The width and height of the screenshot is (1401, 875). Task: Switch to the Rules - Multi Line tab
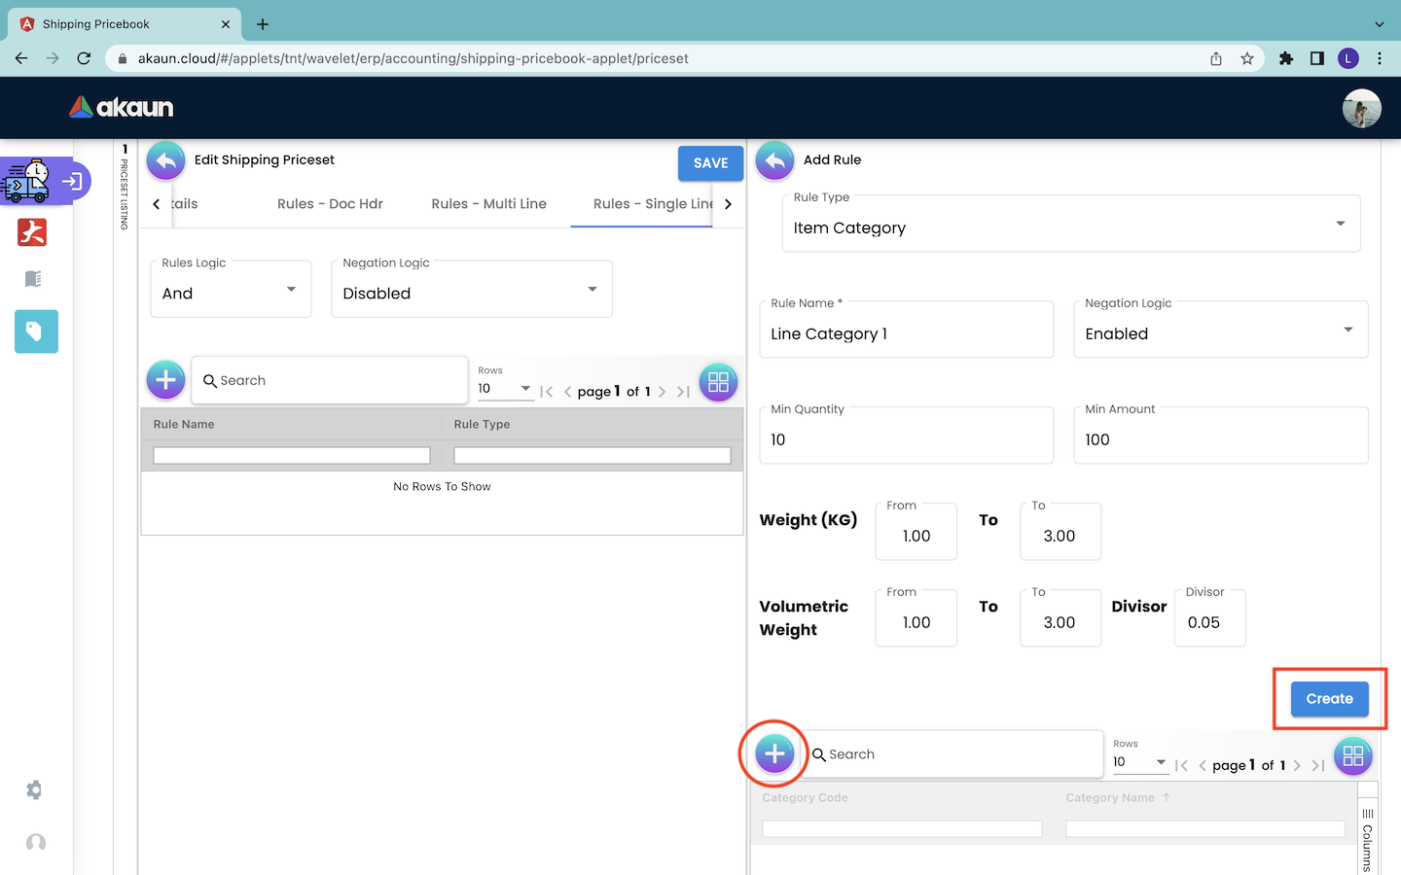pyautogui.click(x=488, y=204)
